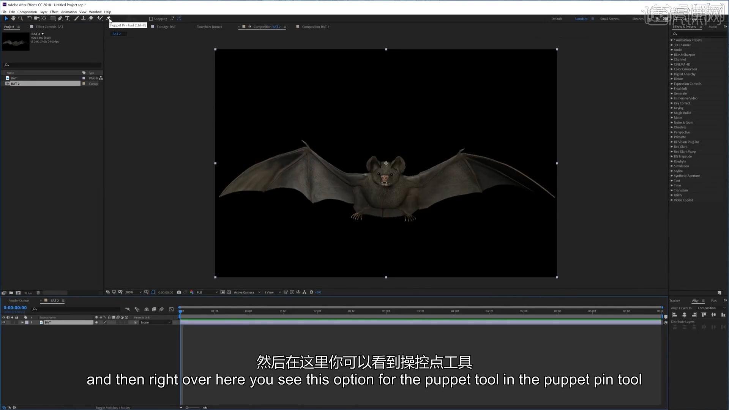Image resolution: width=729 pixels, height=410 pixels.
Task: Select the Pan Behind anchor point tool
Action: pyautogui.click(x=44, y=18)
